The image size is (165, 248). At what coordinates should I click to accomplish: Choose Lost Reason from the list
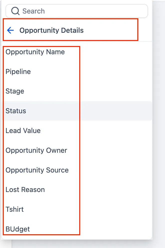coord(77,190)
